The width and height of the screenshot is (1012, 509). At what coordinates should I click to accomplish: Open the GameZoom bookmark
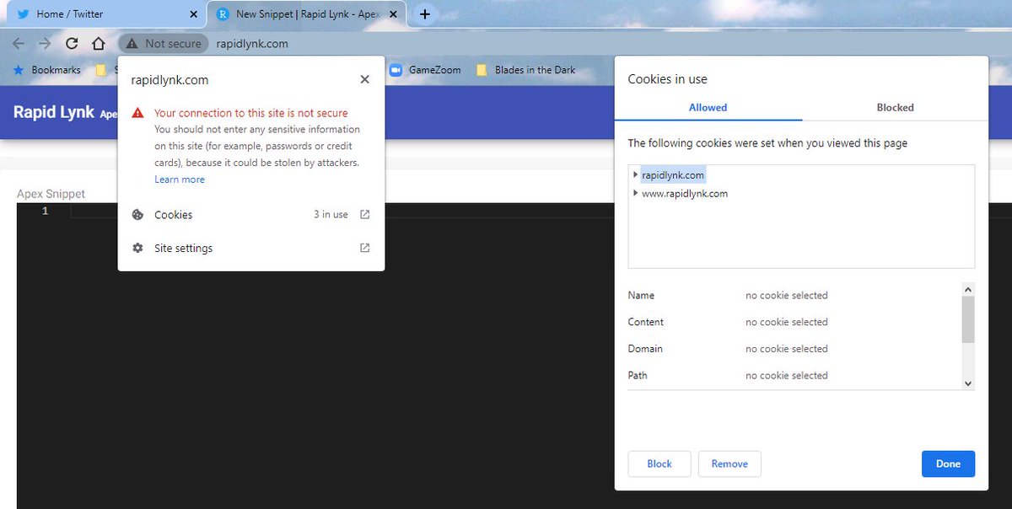point(425,70)
